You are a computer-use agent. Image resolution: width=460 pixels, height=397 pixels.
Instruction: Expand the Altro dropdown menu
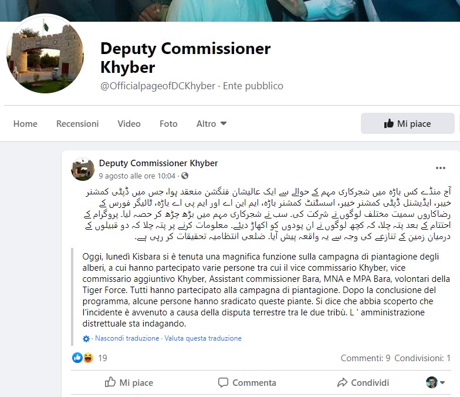(211, 123)
